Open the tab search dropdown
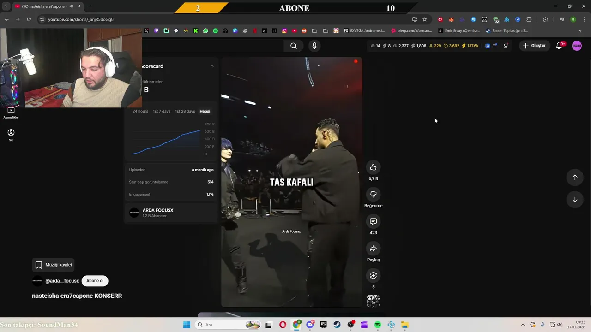This screenshot has height=332, width=591. (x=6, y=6)
